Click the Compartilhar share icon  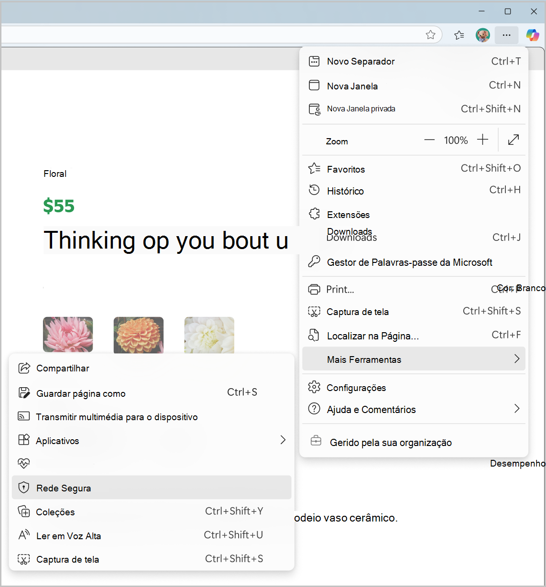(24, 368)
